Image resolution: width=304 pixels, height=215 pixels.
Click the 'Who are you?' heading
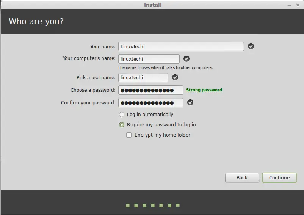coord(36,21)
